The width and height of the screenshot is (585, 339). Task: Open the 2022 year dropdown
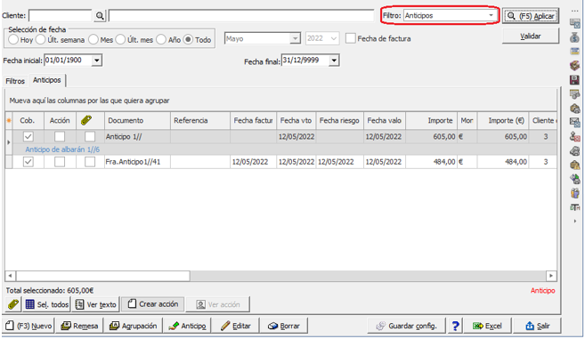(334, 38)
